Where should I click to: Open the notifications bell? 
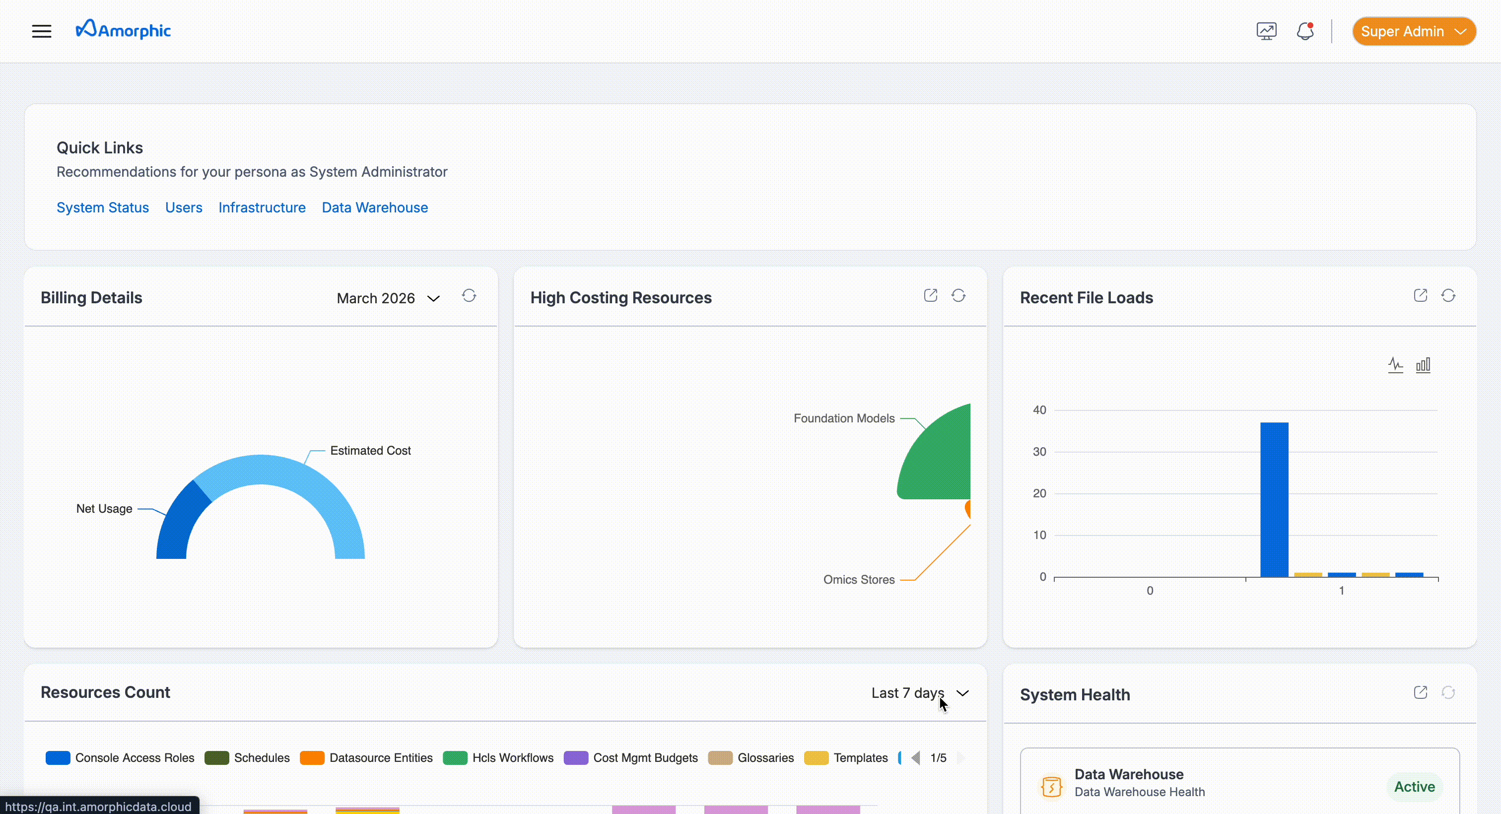pos(1304,31)
